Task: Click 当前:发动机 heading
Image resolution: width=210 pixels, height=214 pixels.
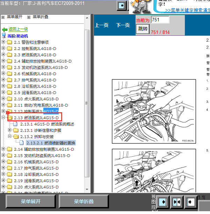Action: (17, 36)
